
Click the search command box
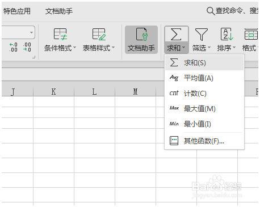[x=232, y=11]
